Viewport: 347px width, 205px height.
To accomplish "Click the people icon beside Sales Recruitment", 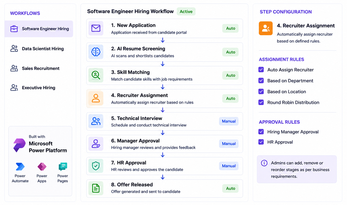I will coord(14,68).
